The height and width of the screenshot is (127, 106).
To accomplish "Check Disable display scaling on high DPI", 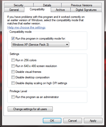I will 13,83.
